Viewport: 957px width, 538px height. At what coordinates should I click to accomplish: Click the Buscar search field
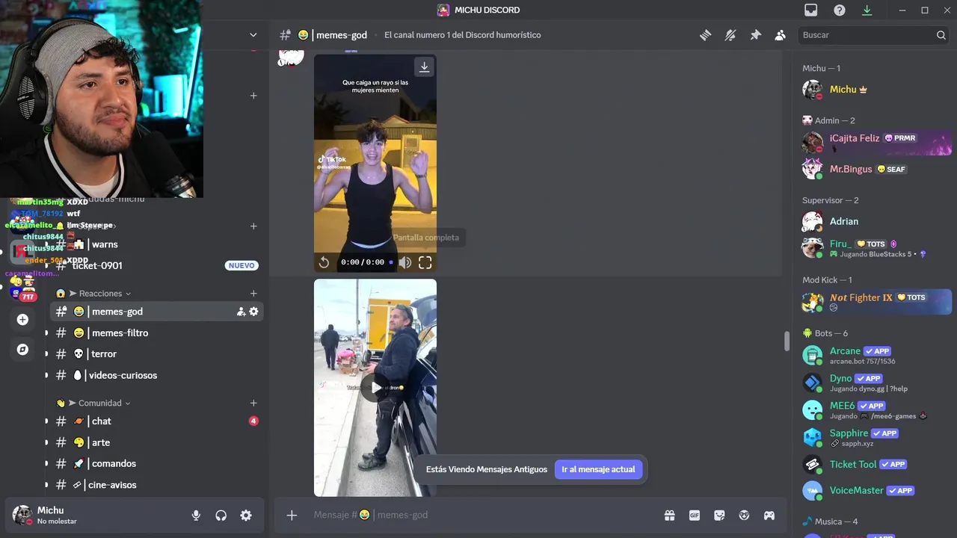tap(874, 35)
